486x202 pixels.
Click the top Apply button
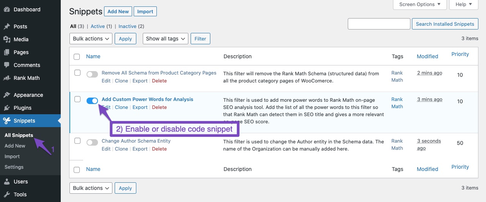(x=125, y=39)
